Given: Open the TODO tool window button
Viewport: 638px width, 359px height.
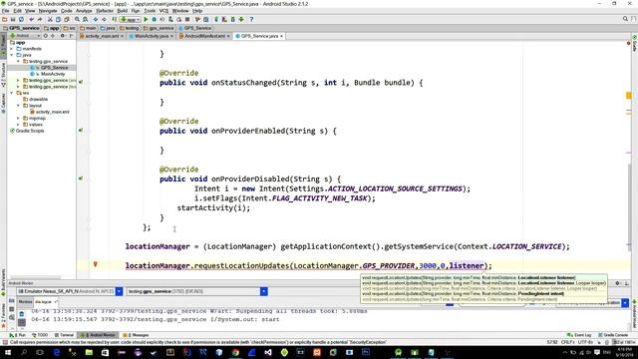Looking at the screenshot, I should point(40,335).
